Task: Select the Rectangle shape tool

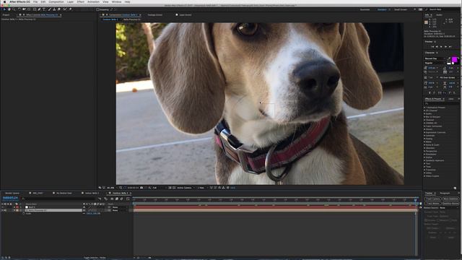Action: [x=35, y=9]
